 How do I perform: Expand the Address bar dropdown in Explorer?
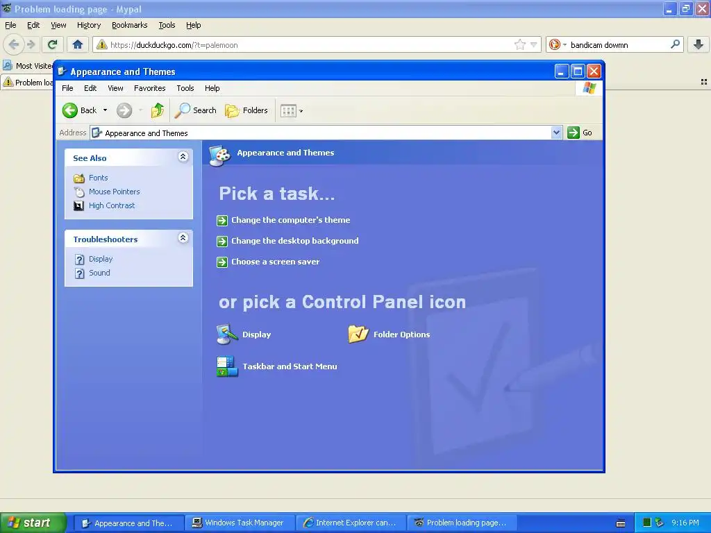tap(556, 133)
